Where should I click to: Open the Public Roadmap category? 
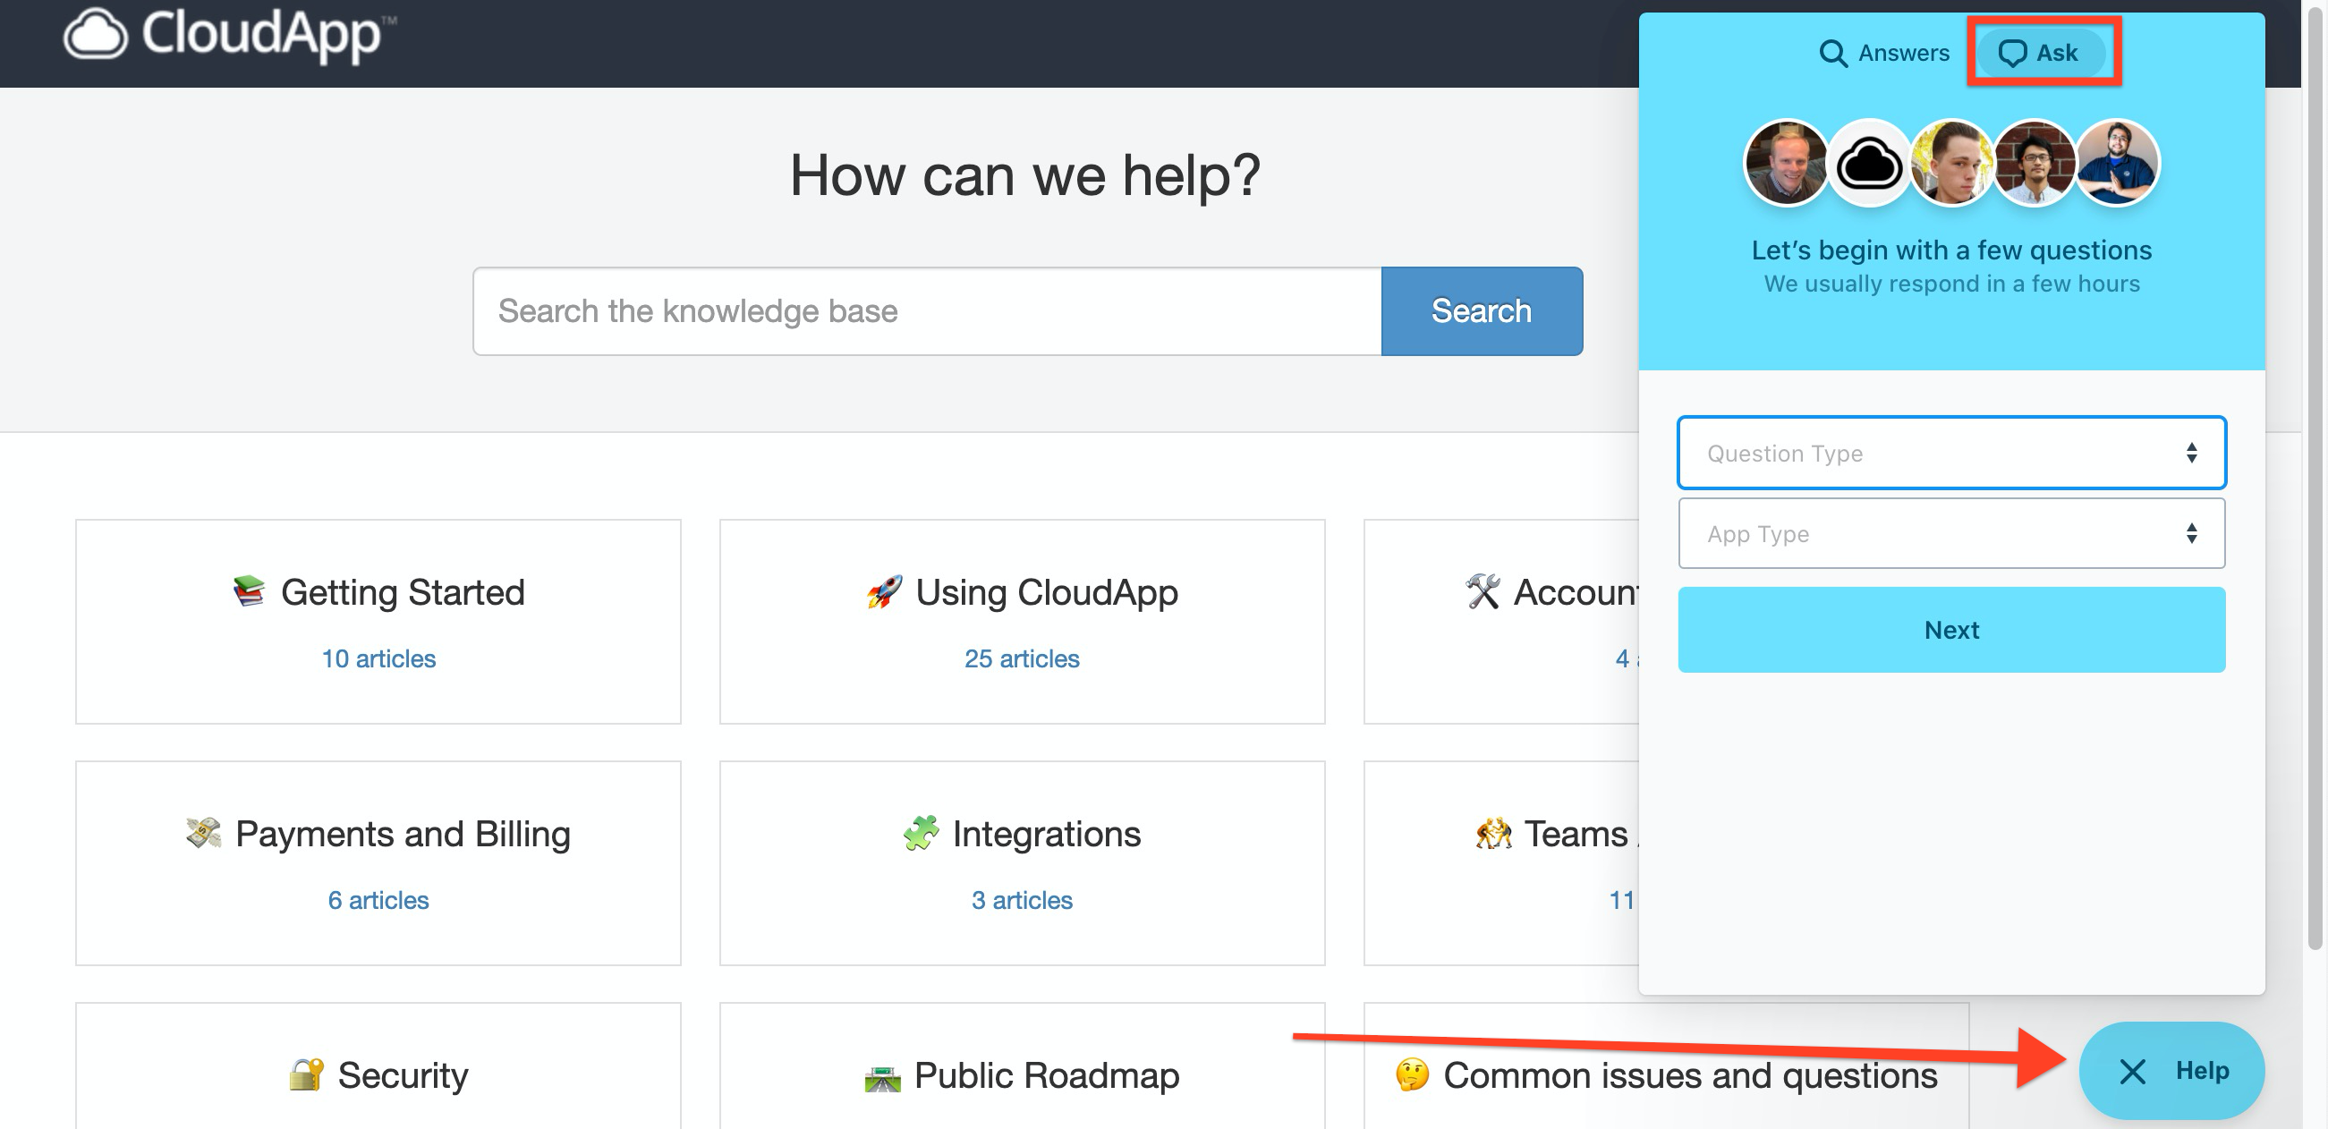pyautogui.click(x=1046, y=1074)
